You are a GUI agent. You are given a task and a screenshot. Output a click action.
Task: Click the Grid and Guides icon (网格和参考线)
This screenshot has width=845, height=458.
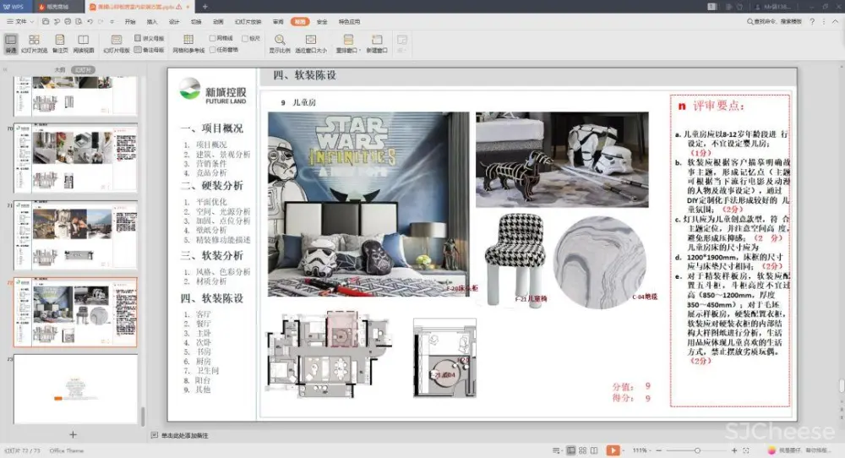188,43
